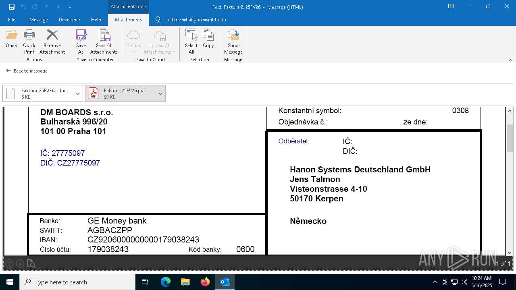
Task: Open dropdown for Faktura_25FV26.isdoc attachment
Action: [78, 93]
